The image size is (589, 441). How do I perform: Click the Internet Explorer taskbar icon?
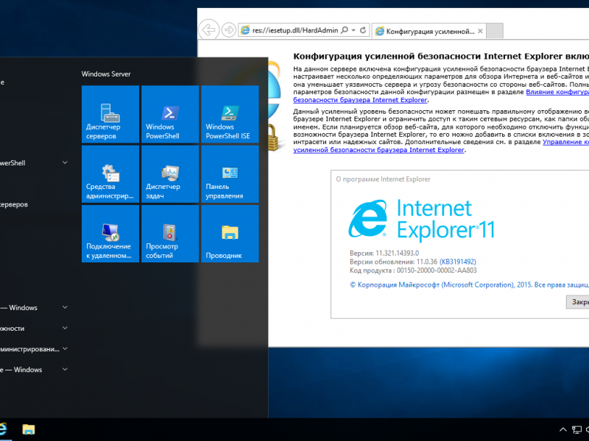coord(3,429)
